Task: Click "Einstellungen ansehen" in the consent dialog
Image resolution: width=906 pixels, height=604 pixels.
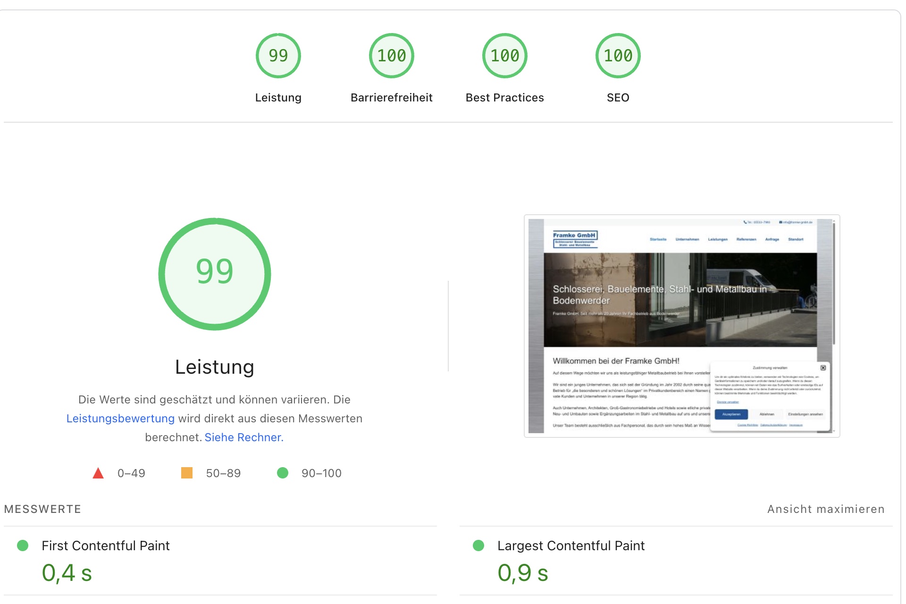Action: 805,414
